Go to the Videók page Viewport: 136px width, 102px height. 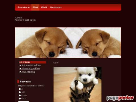(44, 7)
